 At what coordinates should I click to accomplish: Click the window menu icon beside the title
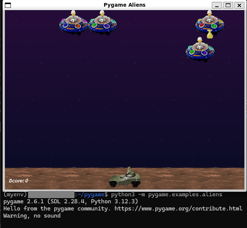coord(8,5)
